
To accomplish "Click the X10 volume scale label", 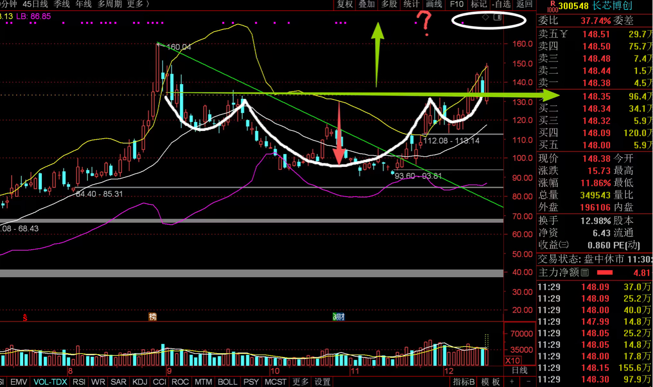I will (x=513, y=361).
